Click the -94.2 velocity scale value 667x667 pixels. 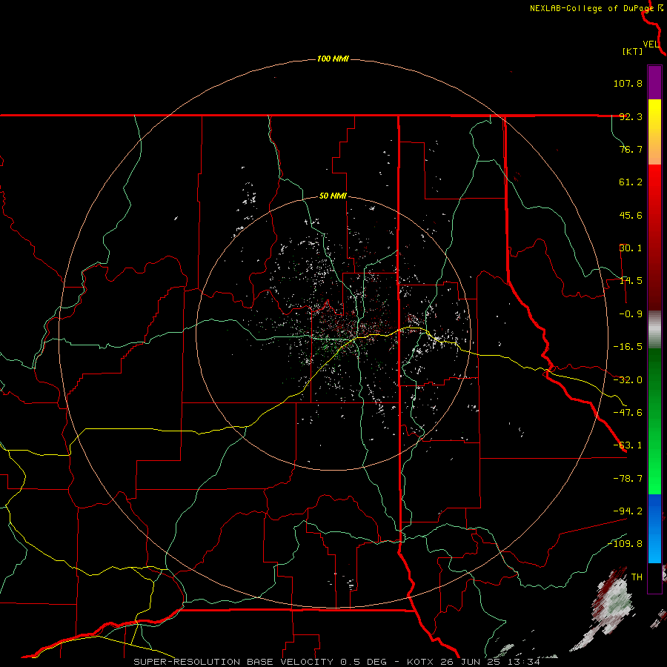click(628, 511)
